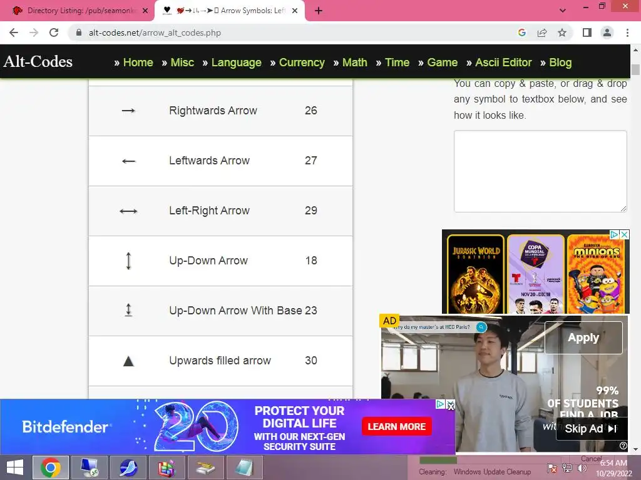Open the Home menu link
The width and height of the screenshot is (641, 480).
pos(138,62)
